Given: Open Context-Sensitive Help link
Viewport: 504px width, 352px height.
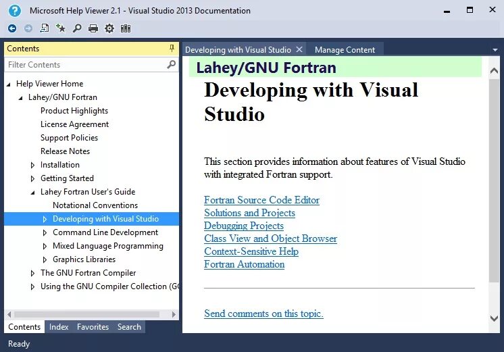Looking at the screenshot, I should click(251, 251).
